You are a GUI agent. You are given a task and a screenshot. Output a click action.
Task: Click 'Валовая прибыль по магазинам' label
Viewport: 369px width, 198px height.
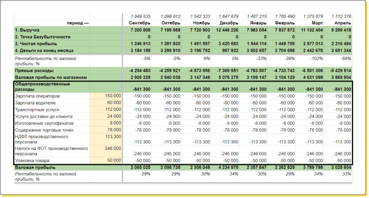pos(51,77)
